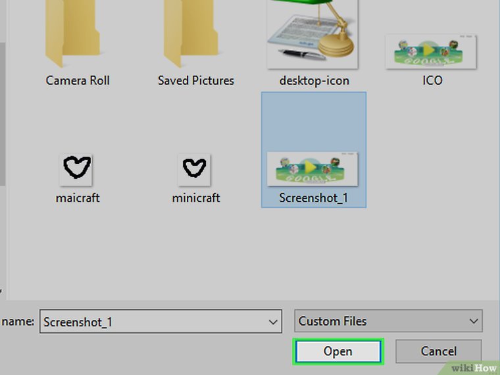Click the "desktop-icon" file name text
Image resolution: width=500 pixels, height=375 pixels.
[x=314, y=81]
